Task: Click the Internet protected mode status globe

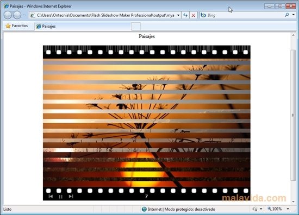Action: click(x=144, y=209)
